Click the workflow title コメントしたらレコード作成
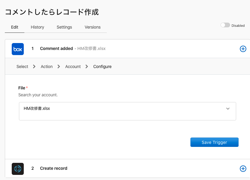The height and width of the screenshot is (180, 250). pos(52,12)
